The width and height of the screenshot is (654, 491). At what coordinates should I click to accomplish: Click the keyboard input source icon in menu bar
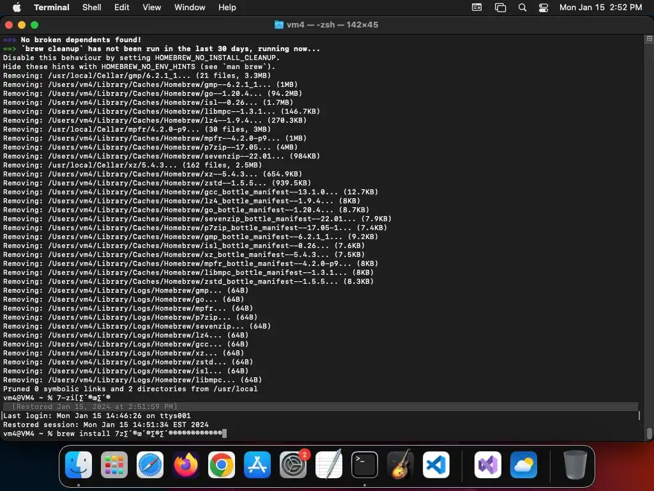(476, 8)
